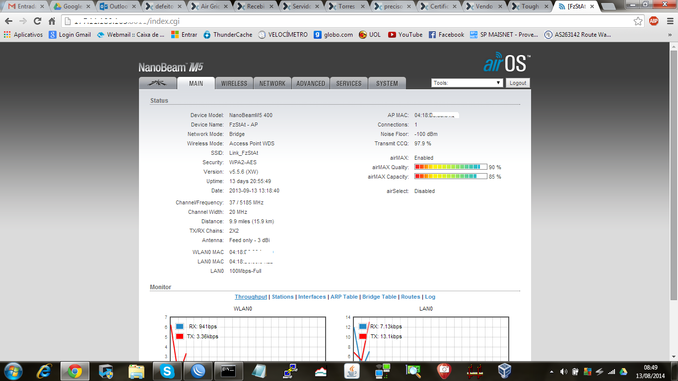Select the SSID value "Link_FzStAt"
Image resolution: width=678 pixels, height=381 pixels.
(x=244, y=153)
